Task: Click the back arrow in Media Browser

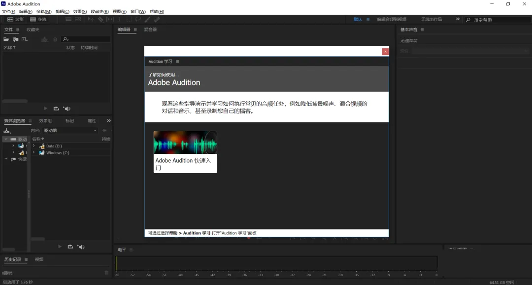Action: pos(104,130)
